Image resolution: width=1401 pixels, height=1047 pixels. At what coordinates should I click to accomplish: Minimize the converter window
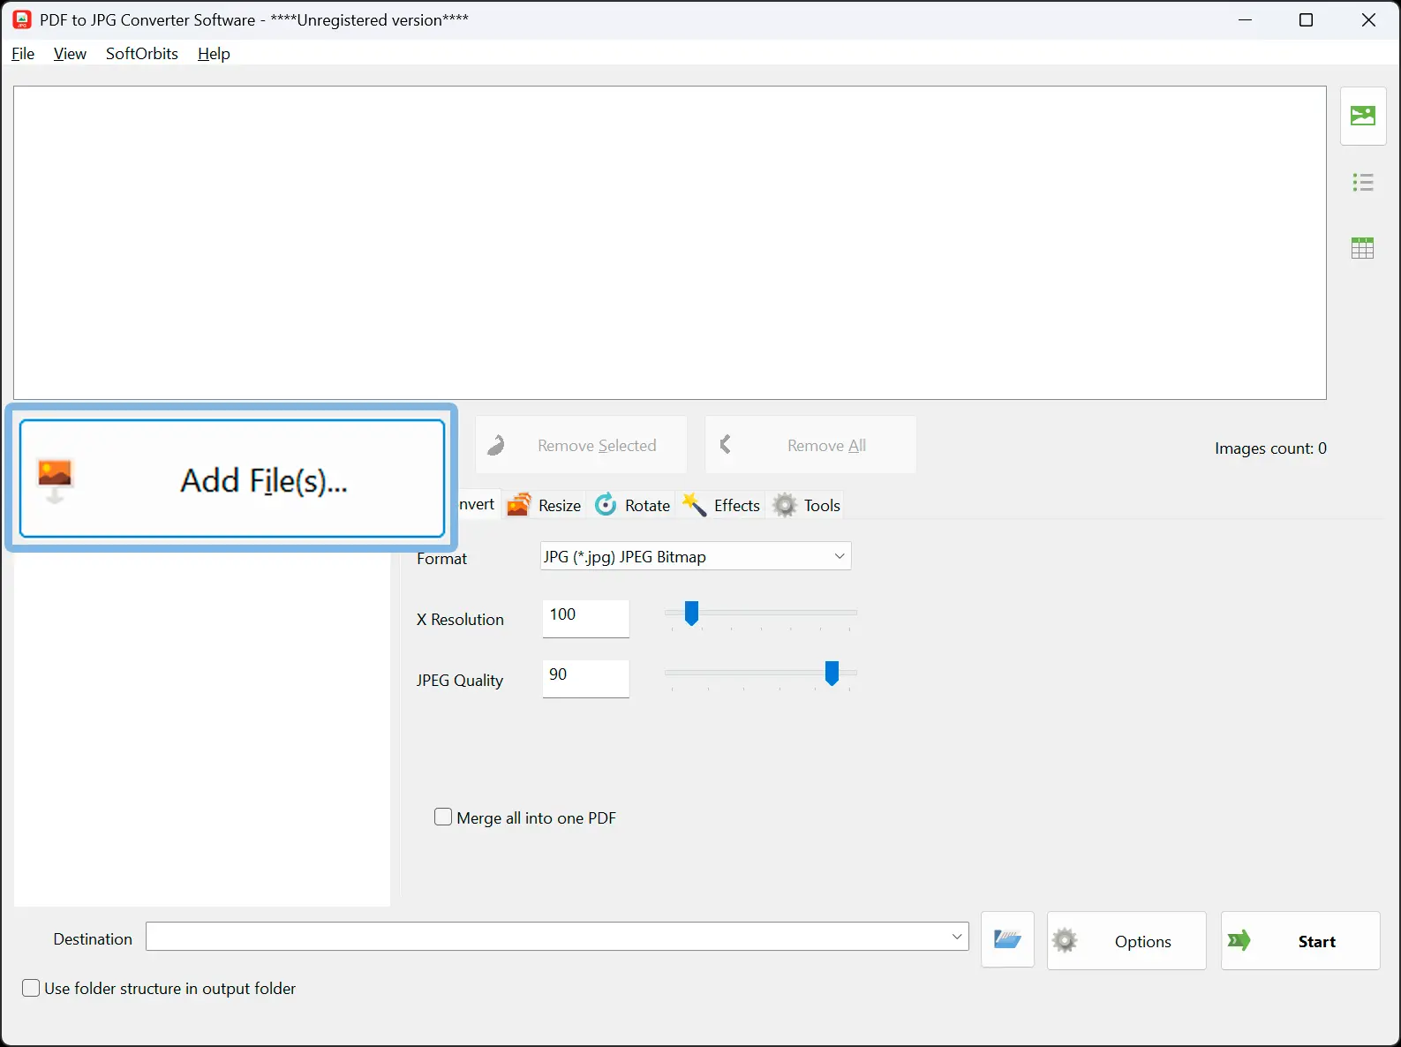pyautogui.click(x=1246, y=19)
